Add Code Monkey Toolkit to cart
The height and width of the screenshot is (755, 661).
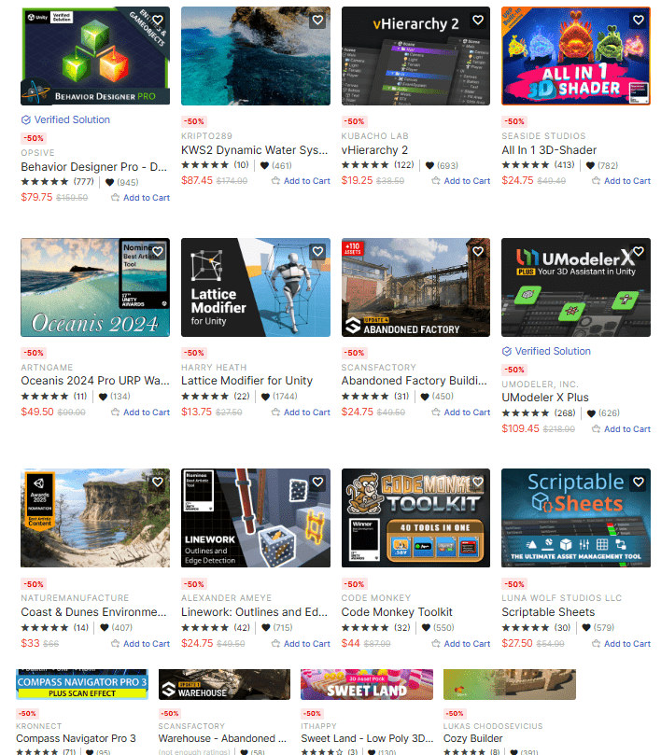point(461,644)
